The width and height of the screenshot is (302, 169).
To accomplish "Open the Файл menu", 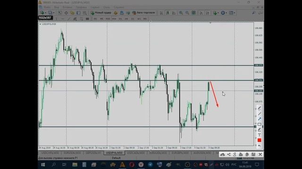I will (x=47, y=8).
